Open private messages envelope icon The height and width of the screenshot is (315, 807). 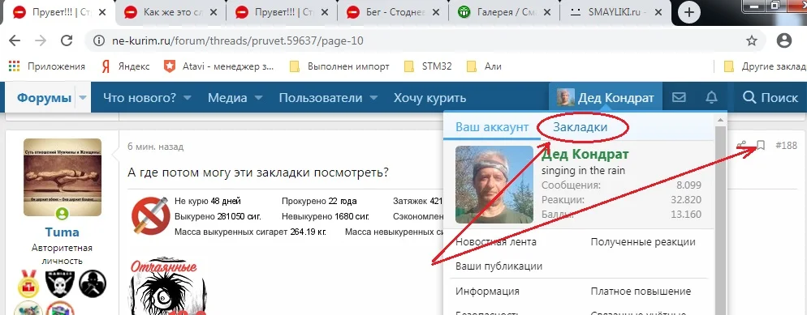click(x=679, y=97)
